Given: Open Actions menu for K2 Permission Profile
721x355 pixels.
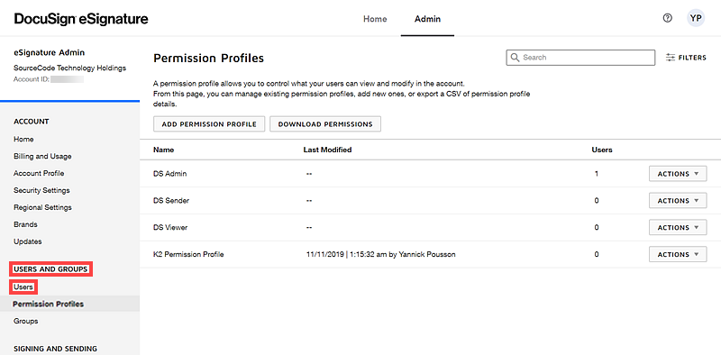Looking at the screenshot, I should click(x=678, y=254).
